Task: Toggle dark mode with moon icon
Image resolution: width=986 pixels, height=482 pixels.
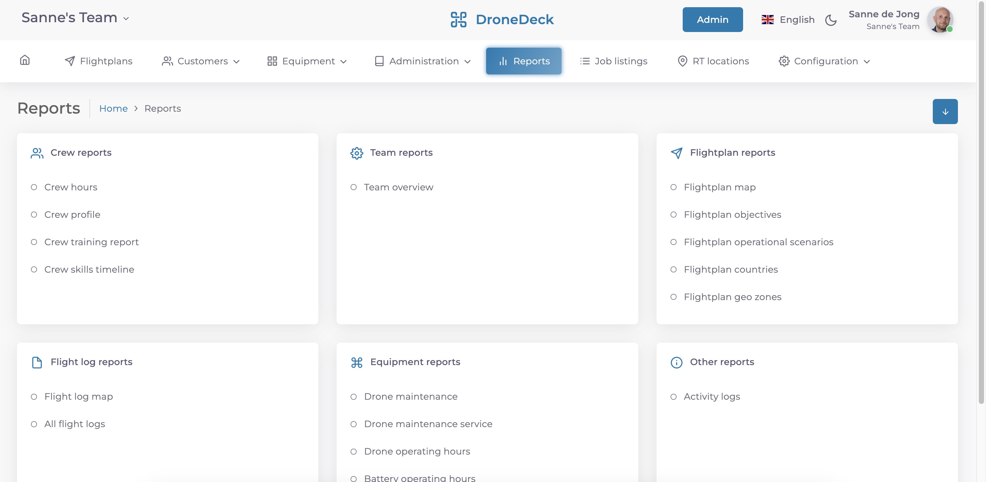Action: pos(831,20)
